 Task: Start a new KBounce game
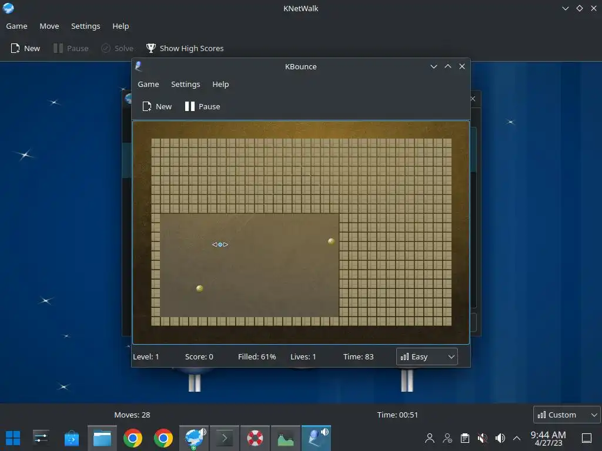tap(157, 107)
